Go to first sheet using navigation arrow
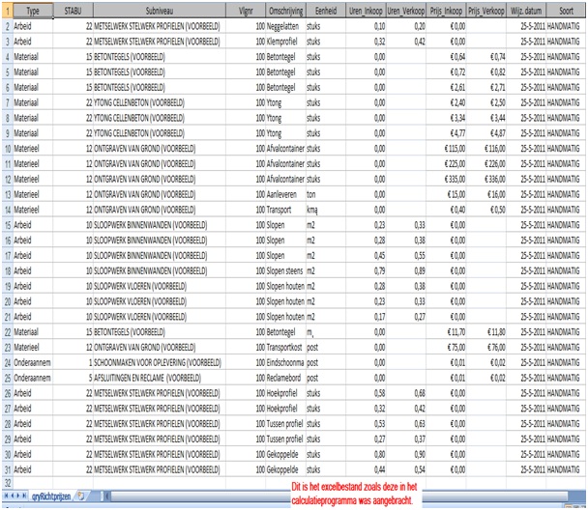The height and width of the screenshot is (510, 588). (x=5, y=495)
